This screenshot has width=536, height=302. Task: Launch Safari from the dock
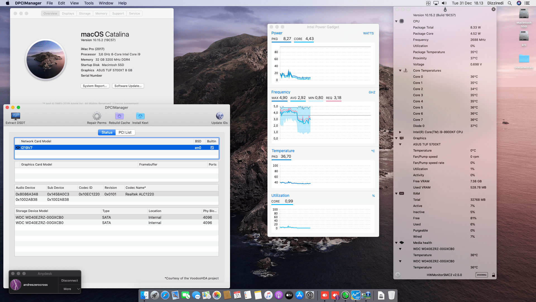click(165, 295)
